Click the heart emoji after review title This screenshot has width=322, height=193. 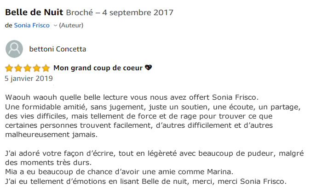[148, 68]
